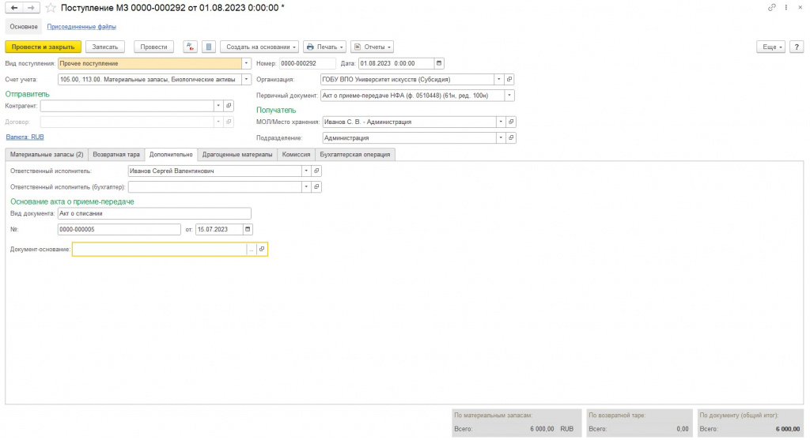
Task: Open the Первичный документ dropdown
Action: click(x=509, y=96)
